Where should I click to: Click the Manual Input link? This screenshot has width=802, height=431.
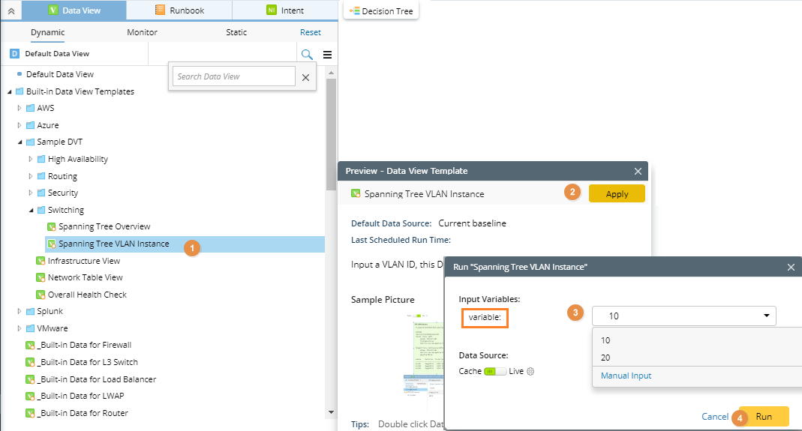tap(626, 376)
